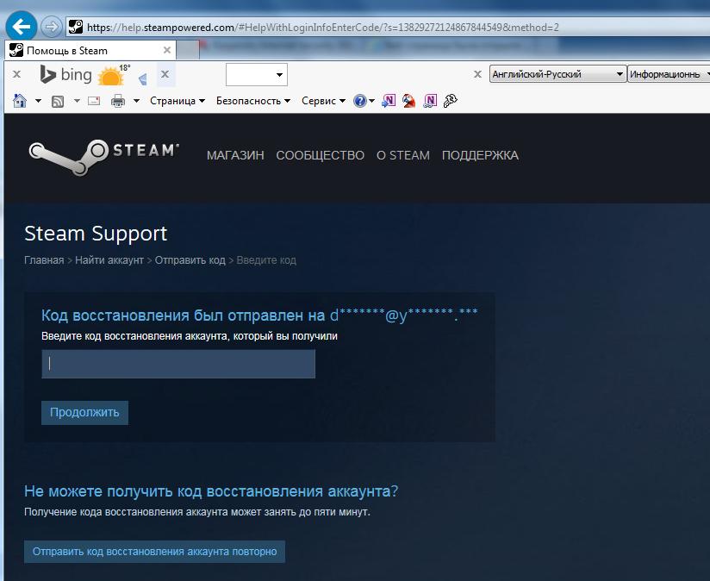The image size is (710, 581).
Task: Click the Read mail envelope icon
Action: pos(94,101)
